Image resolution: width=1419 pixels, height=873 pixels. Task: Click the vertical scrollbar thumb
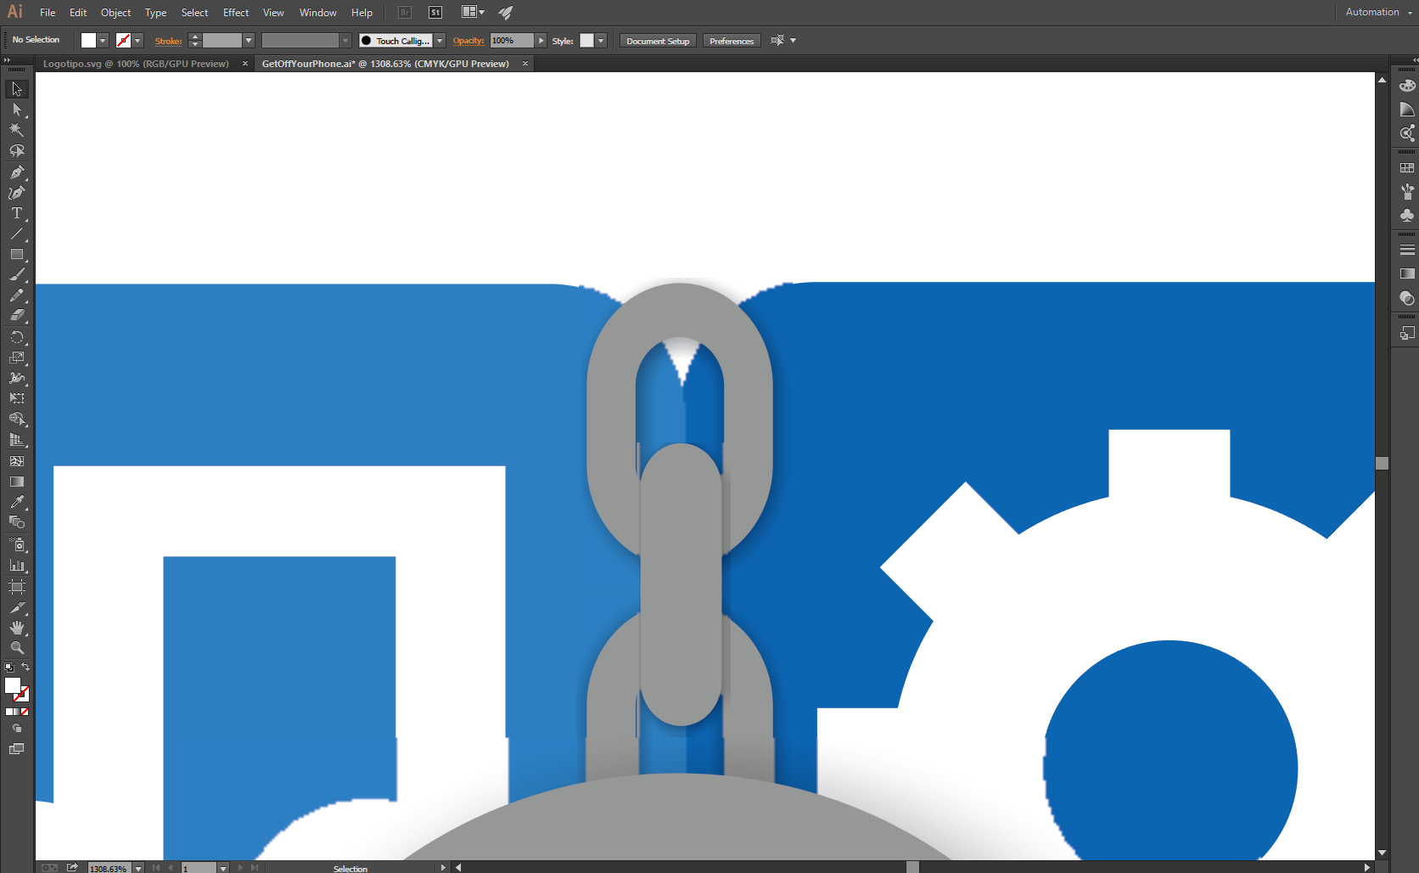click(1382, 463)
